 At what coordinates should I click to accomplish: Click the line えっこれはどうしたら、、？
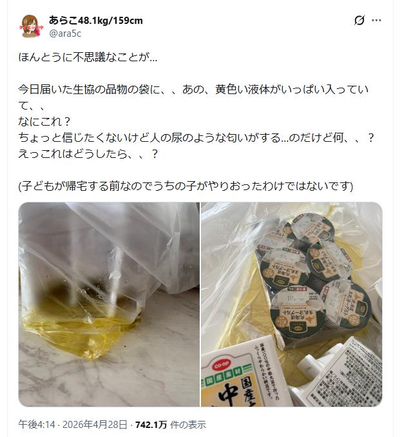point(88,154)
